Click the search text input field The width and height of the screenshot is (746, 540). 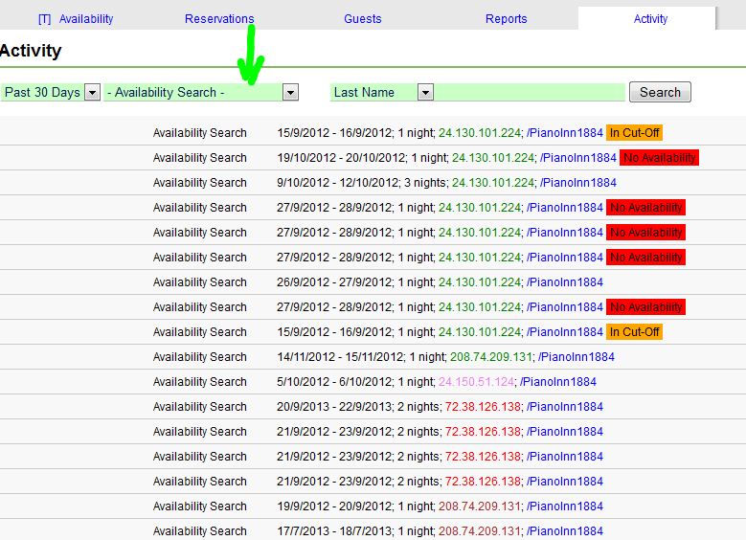point(531,93)
